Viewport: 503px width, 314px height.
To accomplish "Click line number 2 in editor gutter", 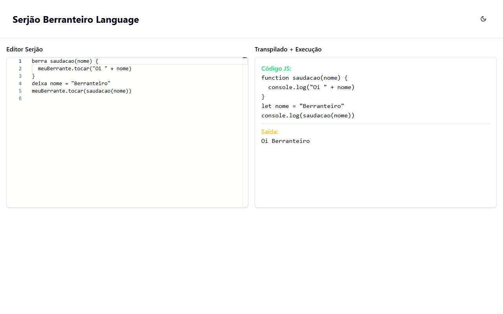I will point(20,69).
